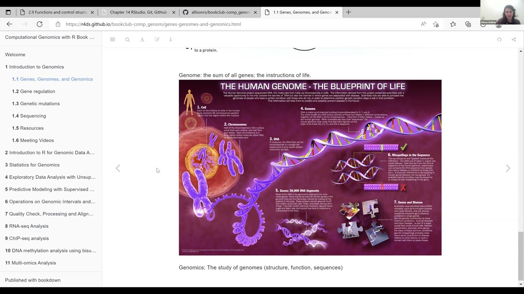The height and width of the screenshot is (294, 524).
Task: Toggle the book sidebar menu icon
Action: pyautogui.click(x=113, y=40)
